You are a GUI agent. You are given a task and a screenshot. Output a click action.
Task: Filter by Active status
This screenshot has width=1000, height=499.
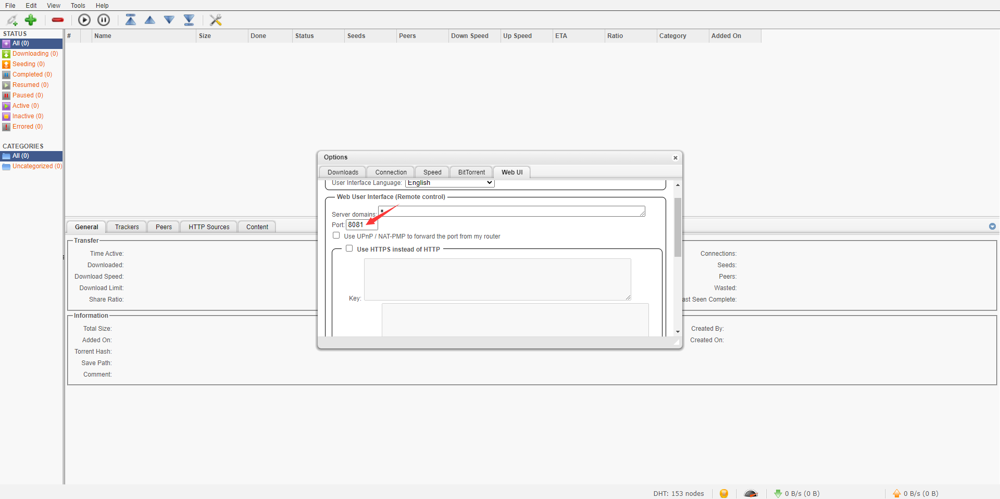pos(31,106)
